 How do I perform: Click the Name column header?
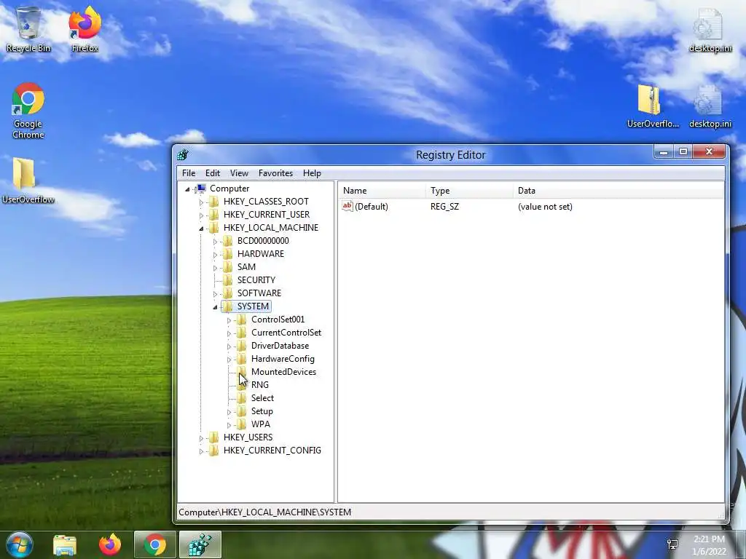pos(382,191)
